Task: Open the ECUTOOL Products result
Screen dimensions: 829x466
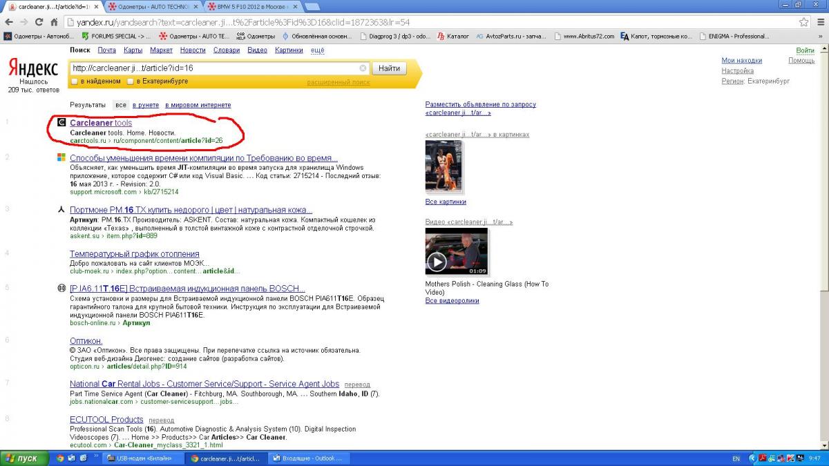Action: click(106, 419)
